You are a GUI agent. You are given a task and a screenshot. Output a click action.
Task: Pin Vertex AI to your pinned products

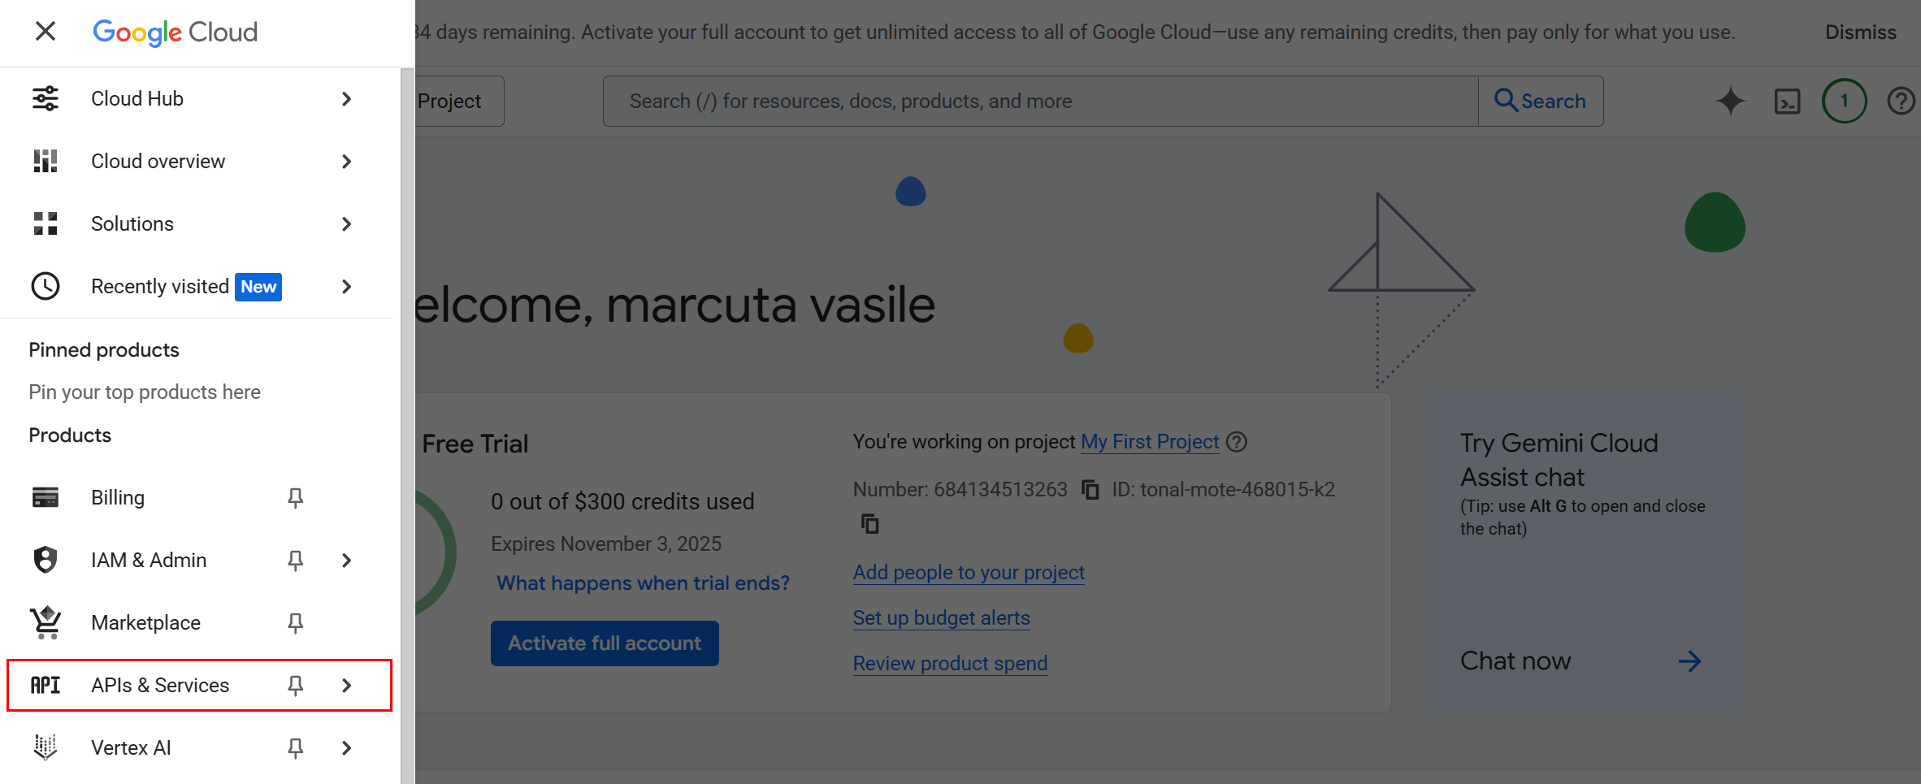coord(295,747)
